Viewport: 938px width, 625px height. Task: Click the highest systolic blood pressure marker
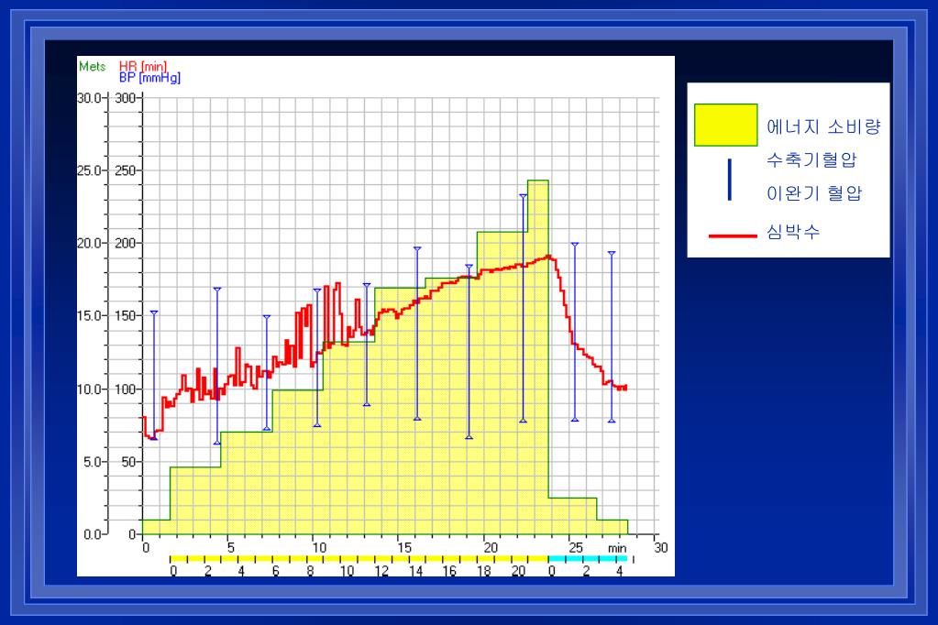pyautogui.click(x=523, y=196)
